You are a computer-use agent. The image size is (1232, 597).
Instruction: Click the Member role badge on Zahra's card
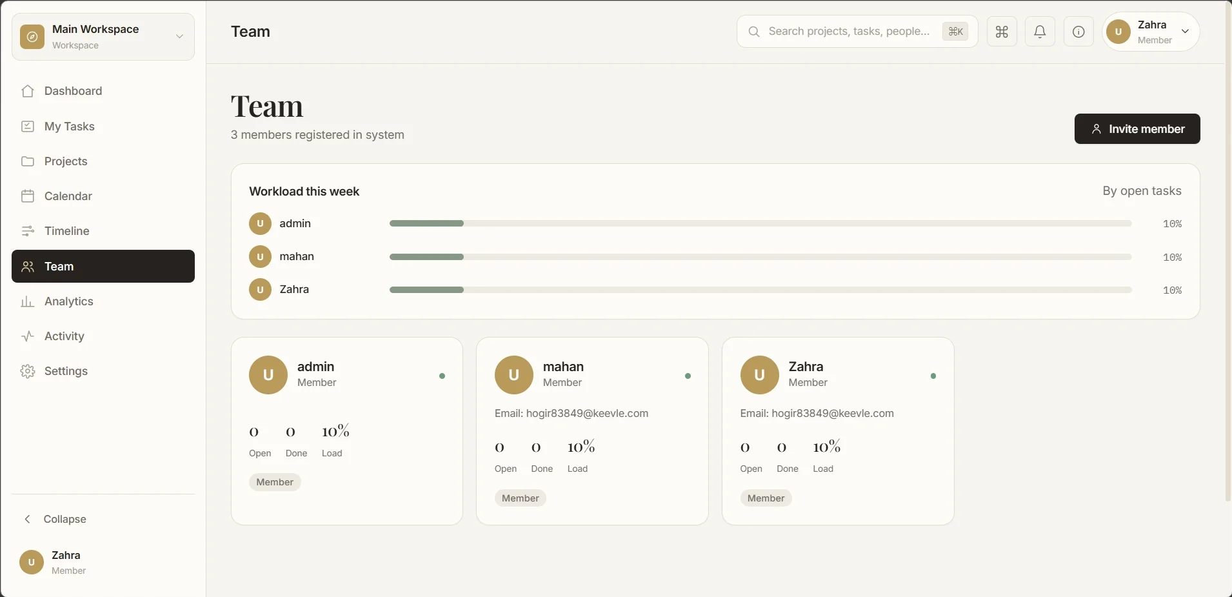(x=766, y=498)
